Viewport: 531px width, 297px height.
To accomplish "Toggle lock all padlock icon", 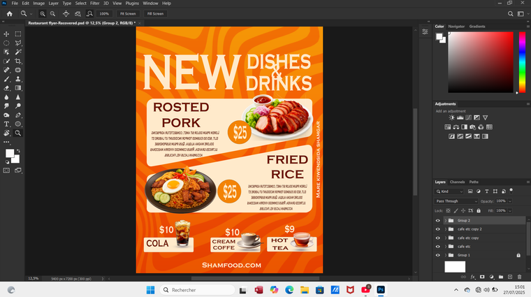I will click(479, 210).
